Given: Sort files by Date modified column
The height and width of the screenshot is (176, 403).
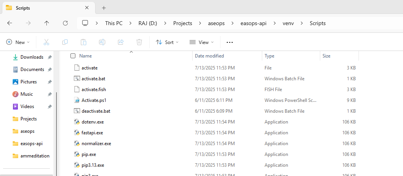Looking at the screenshot, I should [x=209, y=56].
